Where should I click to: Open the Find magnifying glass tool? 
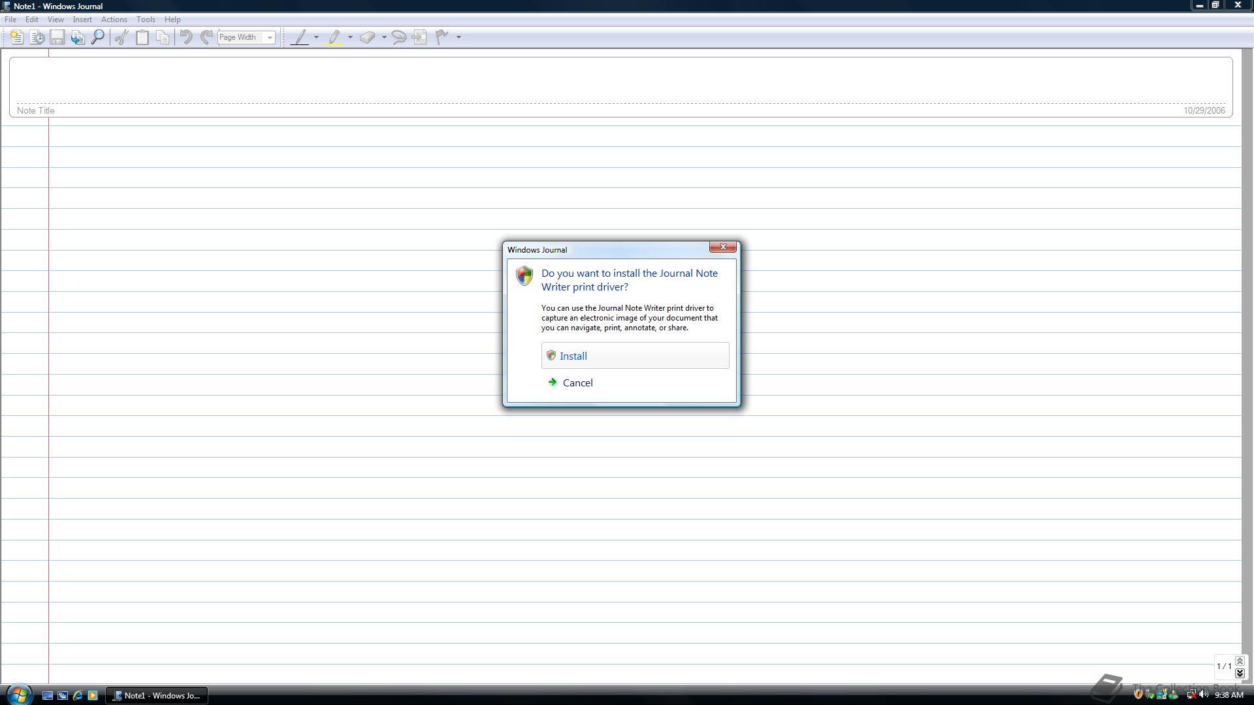tap(98, 37)
